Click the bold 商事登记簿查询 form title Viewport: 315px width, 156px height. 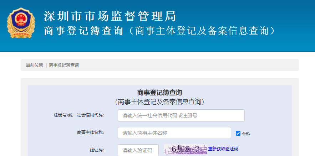(x=159, y=93)
